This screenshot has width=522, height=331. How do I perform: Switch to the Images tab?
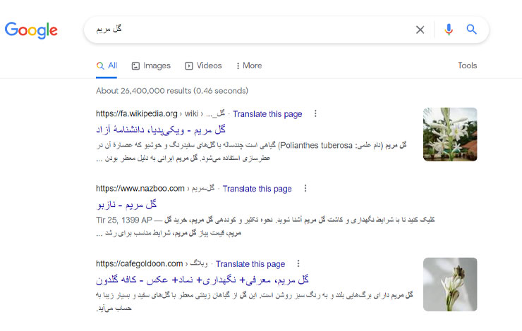point(151,65)
